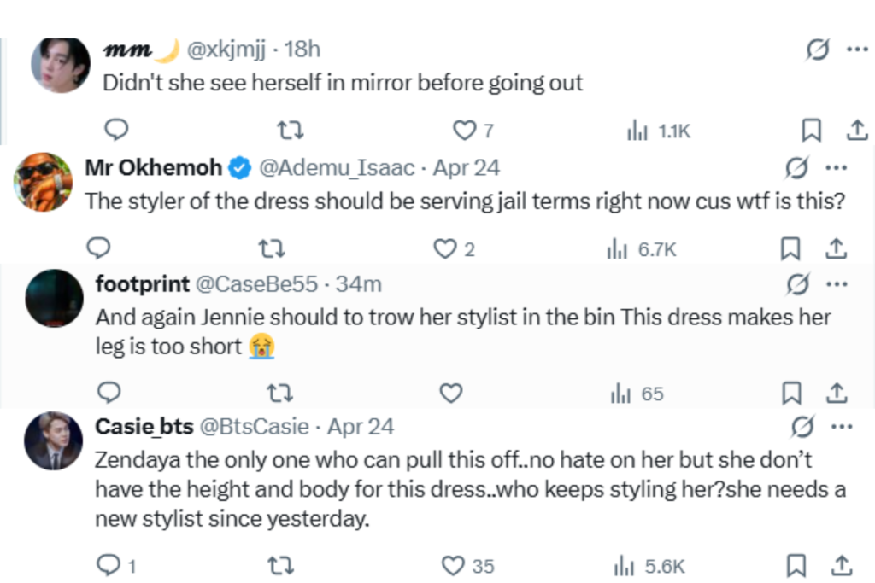Bookmark Mr Okhemoh's tweet
875x583 pixels.
click(790, 248)
